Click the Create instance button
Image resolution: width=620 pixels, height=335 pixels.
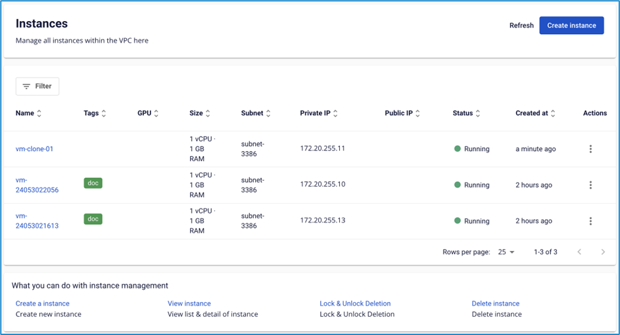[571, 26]
